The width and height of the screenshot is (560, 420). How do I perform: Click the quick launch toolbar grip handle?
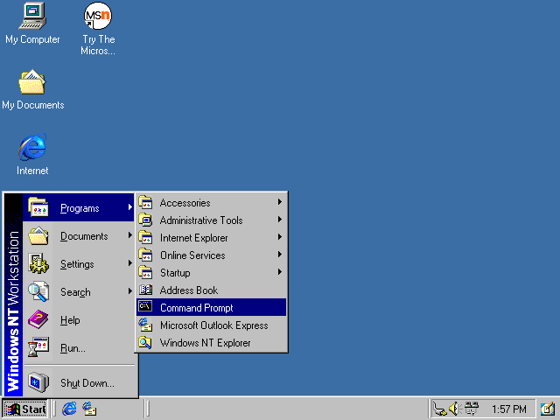(54, 409)
